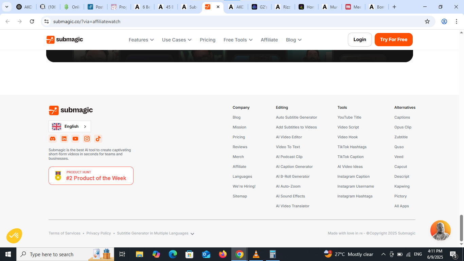Click the page vertical scrollbar thumb

click(461, 227)
